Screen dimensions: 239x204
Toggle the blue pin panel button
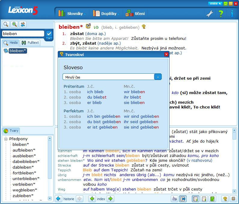coord(183,199)
